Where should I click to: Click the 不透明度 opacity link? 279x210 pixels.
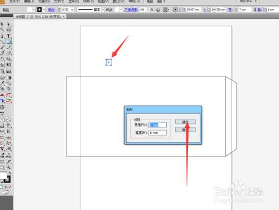(131, 9)
